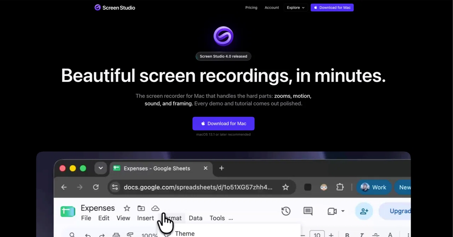Image resolution: width=453 pixels, height=237 pixels.
Task: Open the View menu
Action: 123,218
